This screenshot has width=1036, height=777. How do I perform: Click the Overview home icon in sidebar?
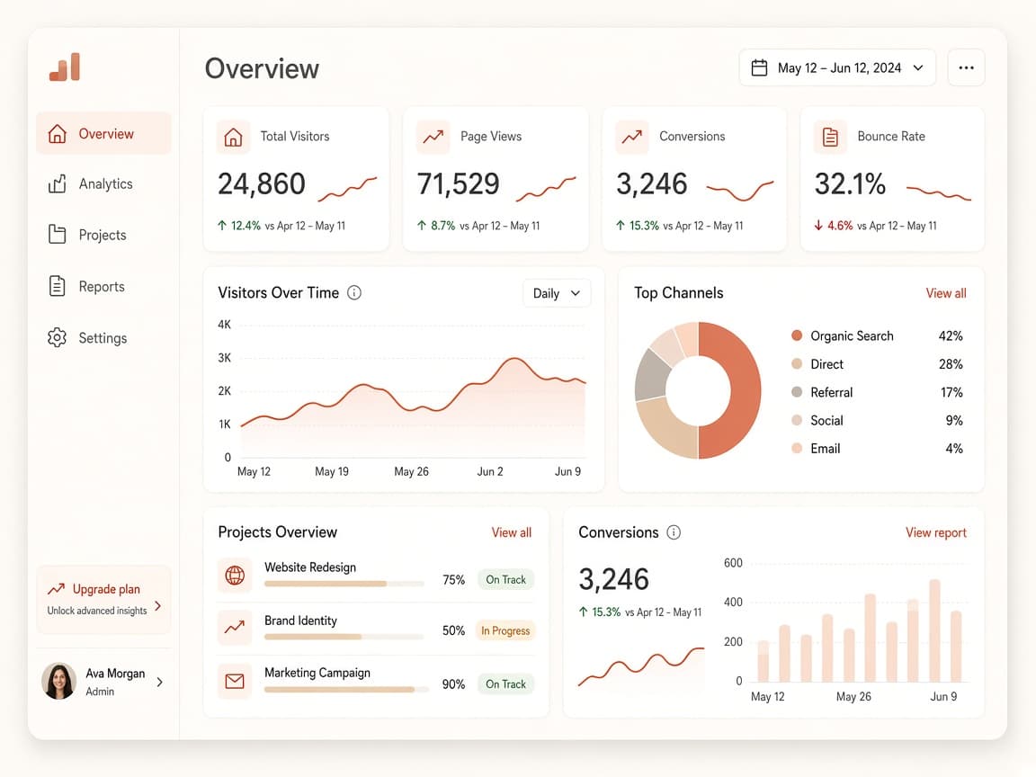[58, 133]
